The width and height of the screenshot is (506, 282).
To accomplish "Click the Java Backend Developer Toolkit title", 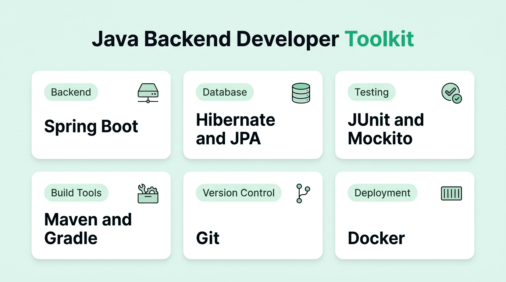I will click(253, 39).
